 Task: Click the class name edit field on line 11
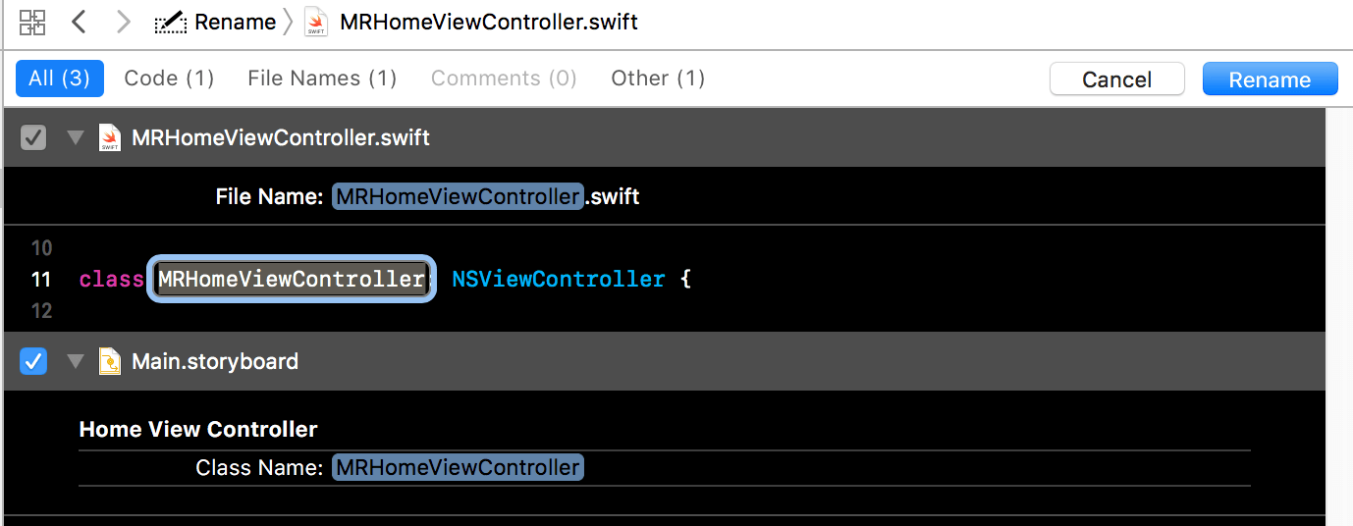click(292, 280)
